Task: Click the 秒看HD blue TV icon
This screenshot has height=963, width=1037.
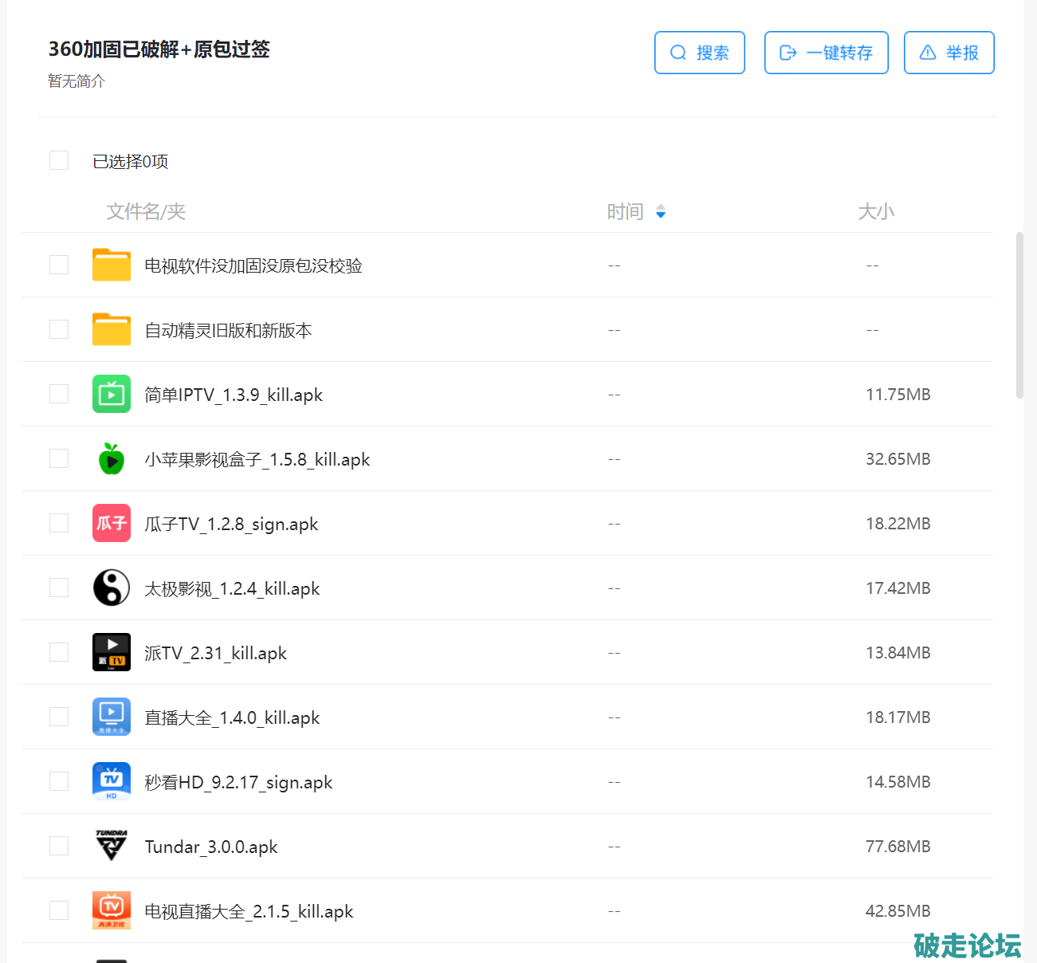Action: click(x=112, y=781)
